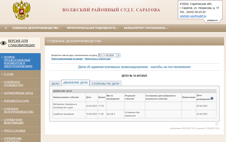Click the date input field 11.09.2025
The image size is (226, 142).
[x=109, y=55]
